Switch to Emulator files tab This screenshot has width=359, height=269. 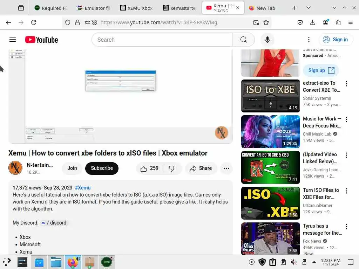coord(94,8)
